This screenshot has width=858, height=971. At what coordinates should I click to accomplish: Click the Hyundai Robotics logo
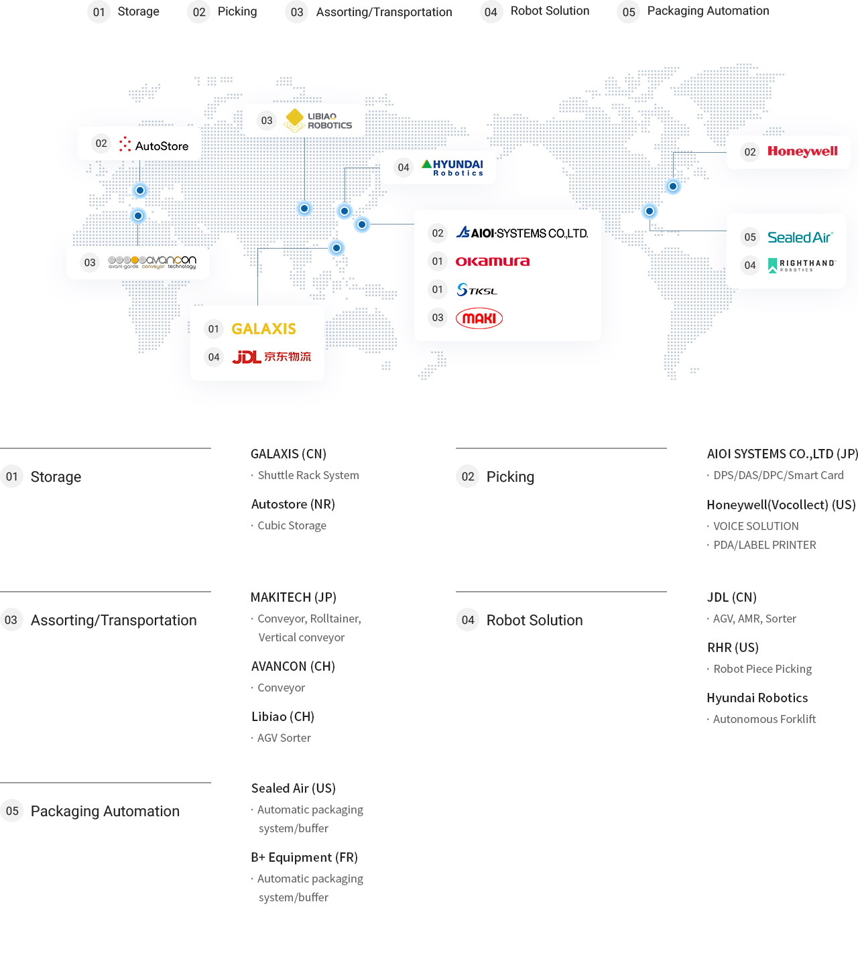pyautogui.click(x=452, y=168)
